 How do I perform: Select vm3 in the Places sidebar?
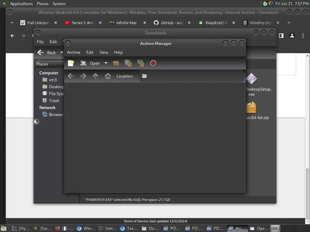coord(49,80)
